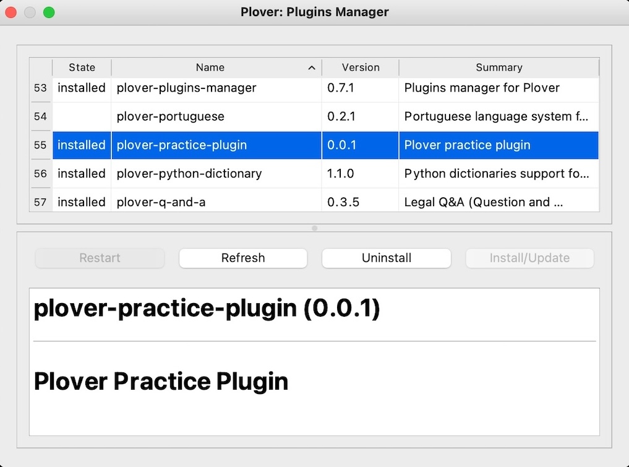Click version 0.2.1 cell
The width and height of the screenshot is (629, 467).
[360, 116]
